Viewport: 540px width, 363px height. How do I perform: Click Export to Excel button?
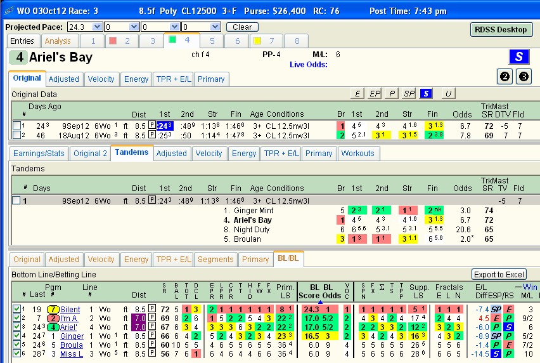pos(499,274)
